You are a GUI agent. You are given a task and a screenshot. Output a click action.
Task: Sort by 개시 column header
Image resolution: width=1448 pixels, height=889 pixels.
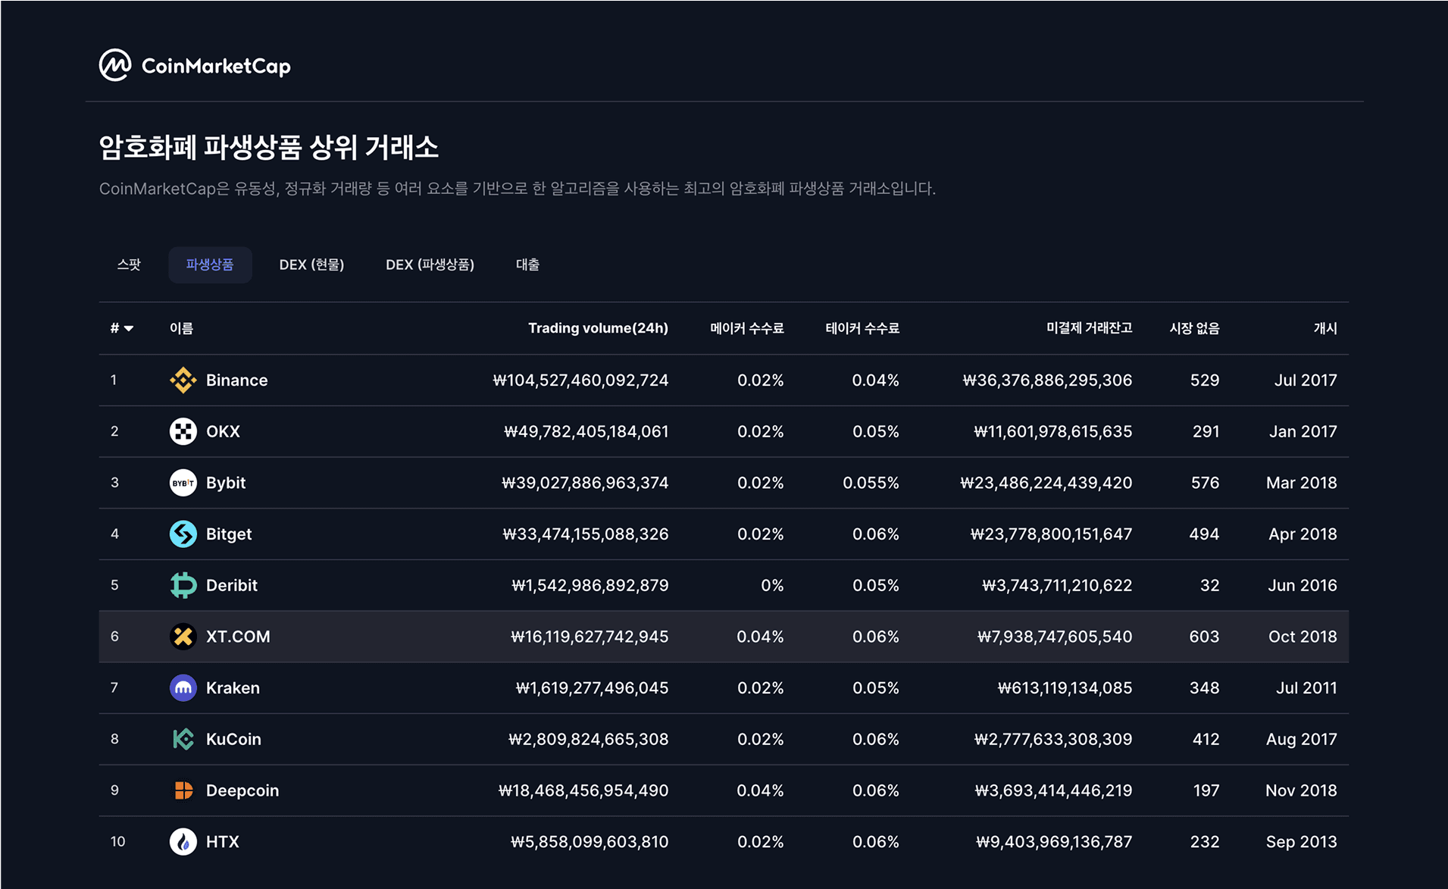(x=1325, y=328)
